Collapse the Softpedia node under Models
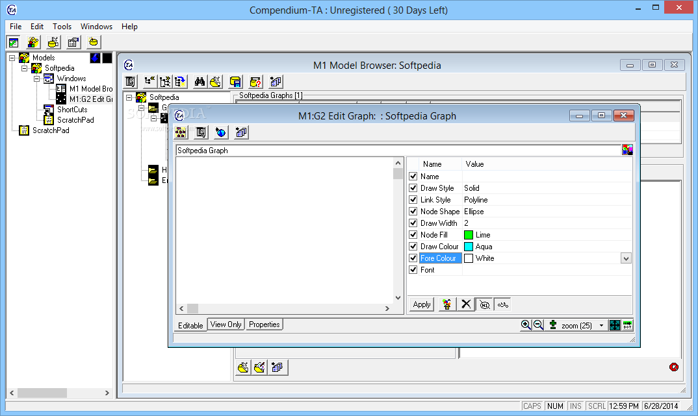The height and width of the screenshot is (416, 698). point(25,68)
